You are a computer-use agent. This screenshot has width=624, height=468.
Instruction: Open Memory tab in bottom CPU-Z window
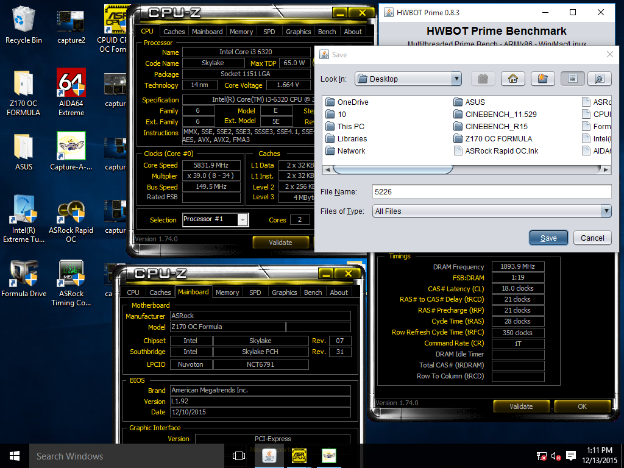pyautogui.click(x=227, y=292)
